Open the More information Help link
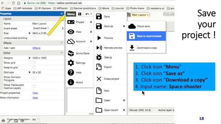 click(x=35, y=98)
